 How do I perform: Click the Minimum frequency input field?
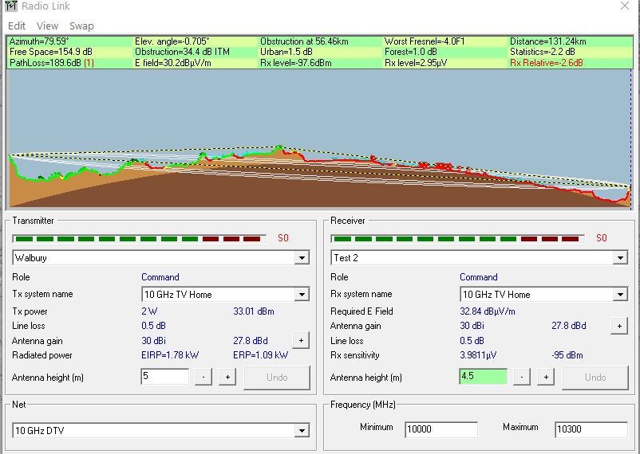[440, 429]
